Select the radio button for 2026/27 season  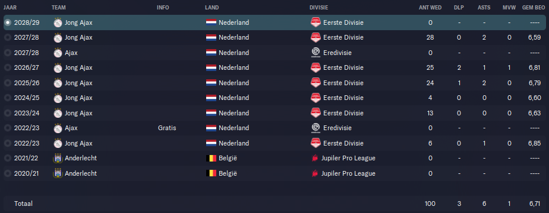[x=8, y=67]
